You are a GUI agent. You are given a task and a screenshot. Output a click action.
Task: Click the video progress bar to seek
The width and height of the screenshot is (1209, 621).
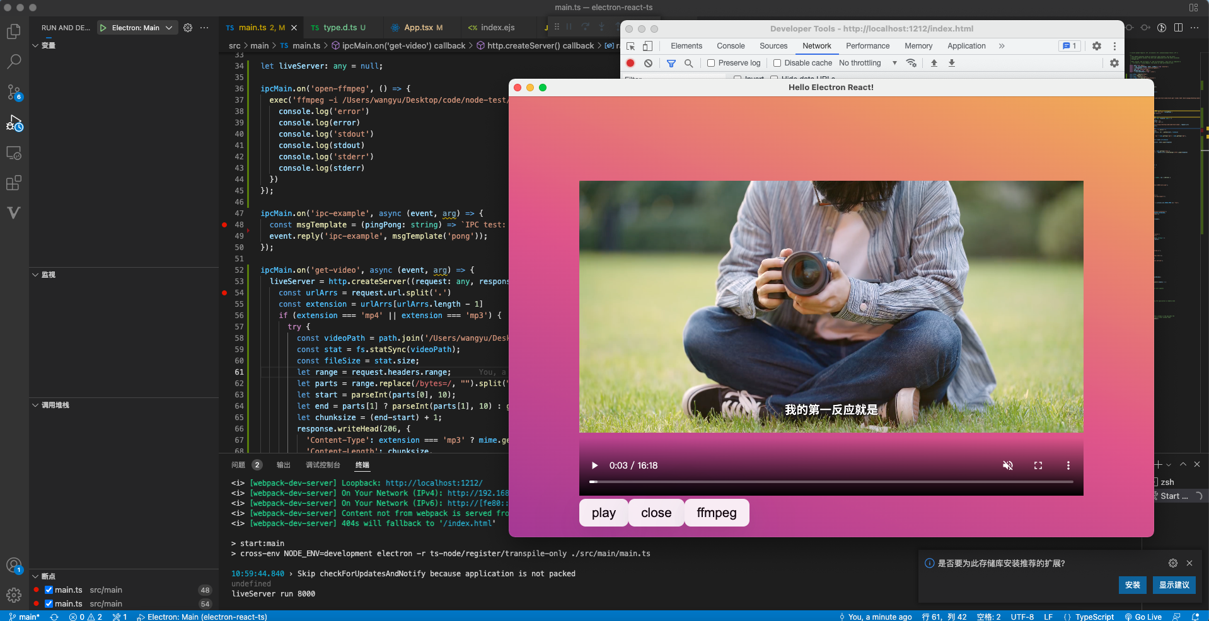click(x=831, y=482)
